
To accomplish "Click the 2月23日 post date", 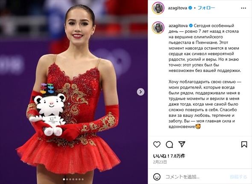I will pos(160,162).
